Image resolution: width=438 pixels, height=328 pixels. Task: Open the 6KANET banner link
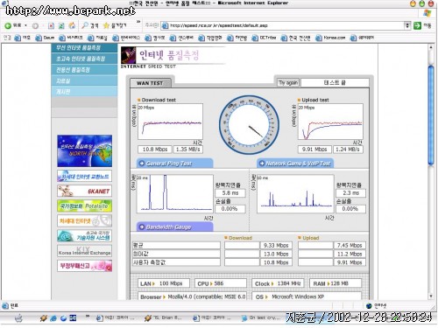click(84, 191)
